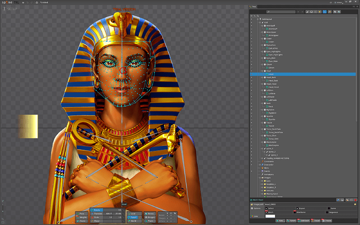This screenshot has height=225, width=360.
Task: Select the Pose tool button
Action: (x=82, y=214)
